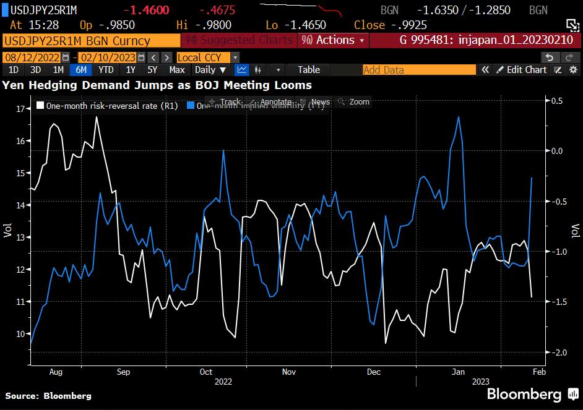Viewport: 583px width, 410px height.
Task: Click the Suggested Charts button
Action: point(239,40)
